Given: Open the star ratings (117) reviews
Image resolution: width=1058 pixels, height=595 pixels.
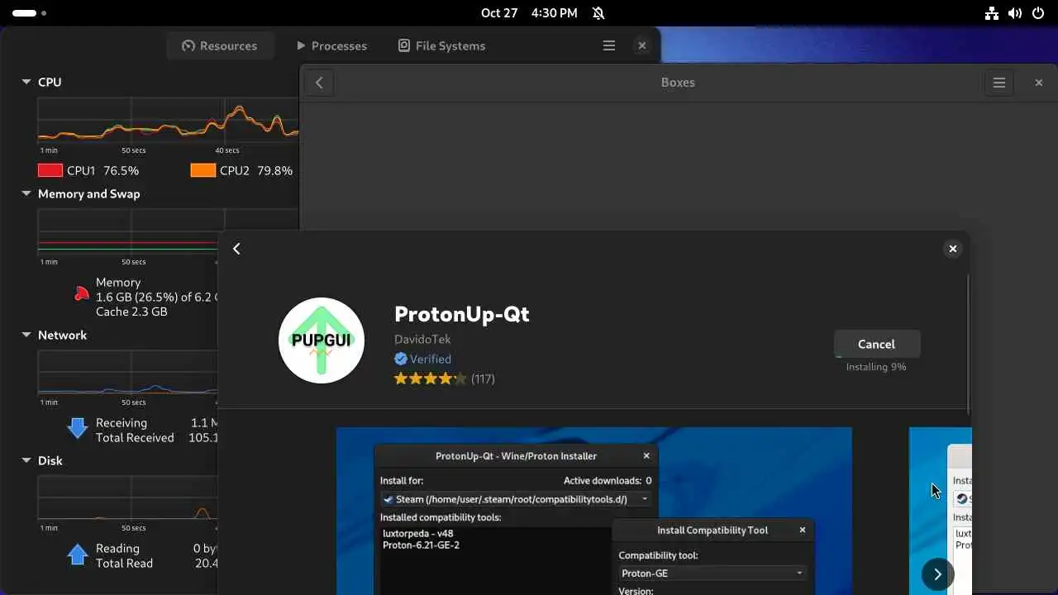Looking at the screenshot, I should tap(445, 378).
